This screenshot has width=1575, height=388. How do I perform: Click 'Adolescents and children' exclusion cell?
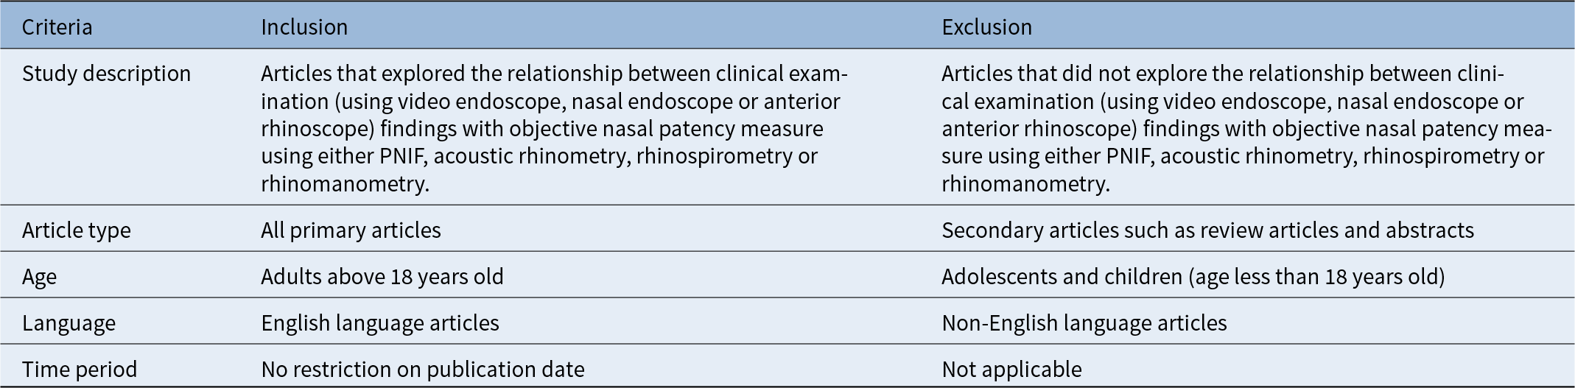pyautogui.click(x=1193, y=277)
